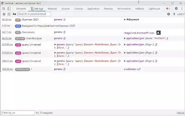Click the 68.70 ms timing link
185x116 pixels.
pos(7,38)
